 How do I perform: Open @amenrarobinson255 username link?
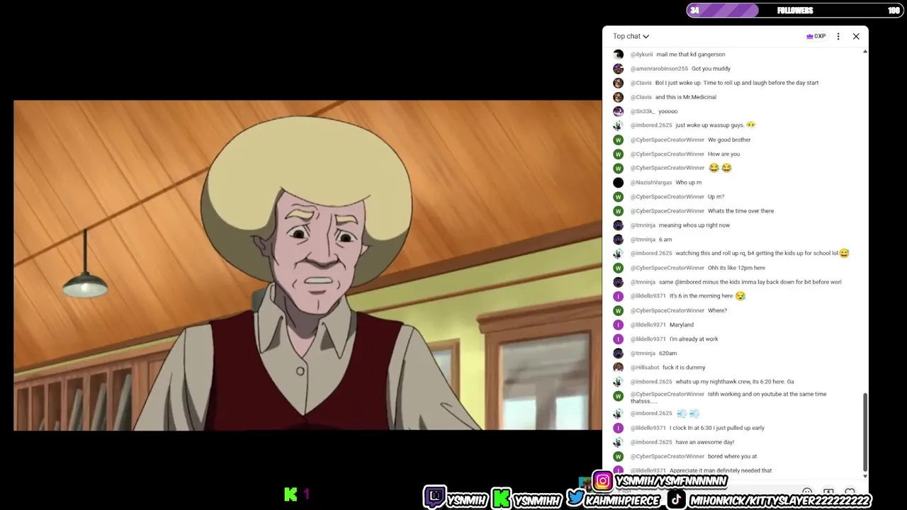coord(659,69)
